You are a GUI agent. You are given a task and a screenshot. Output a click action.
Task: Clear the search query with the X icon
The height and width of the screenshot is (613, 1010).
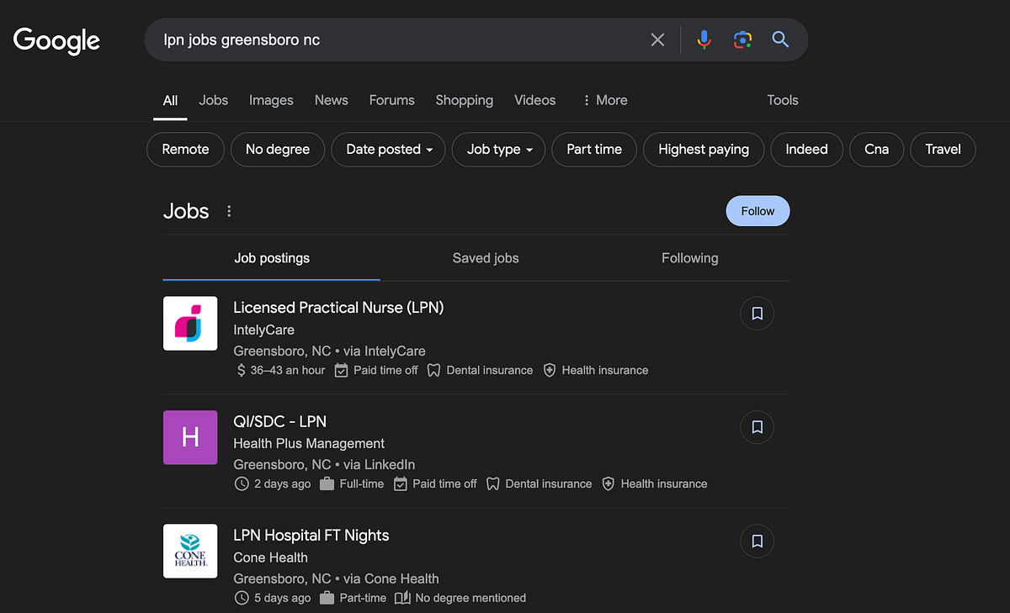(x=657, y=39)
